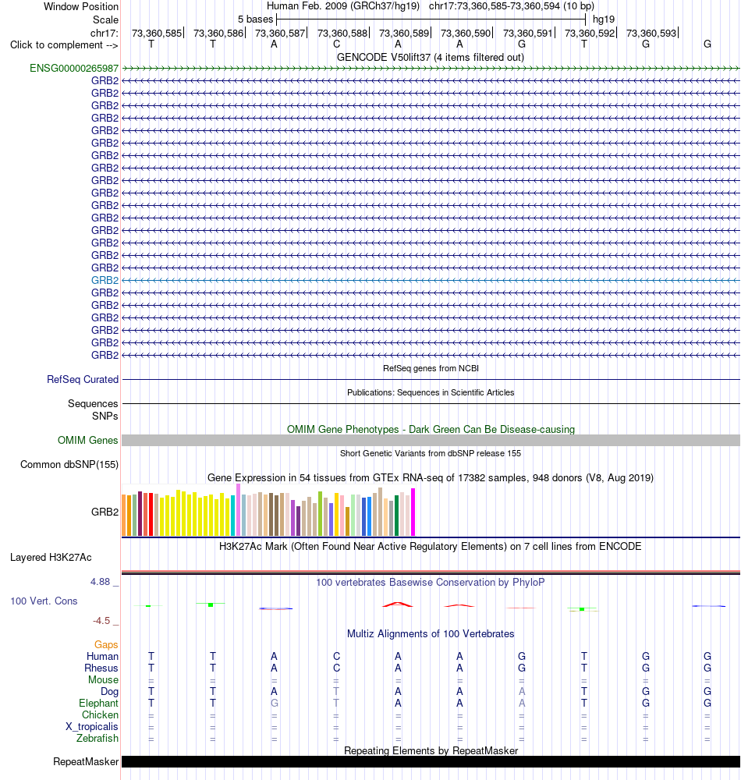Click the 'OMIM Genes' track label
This screenshot has width=741, height=780.
coord(87,440)
